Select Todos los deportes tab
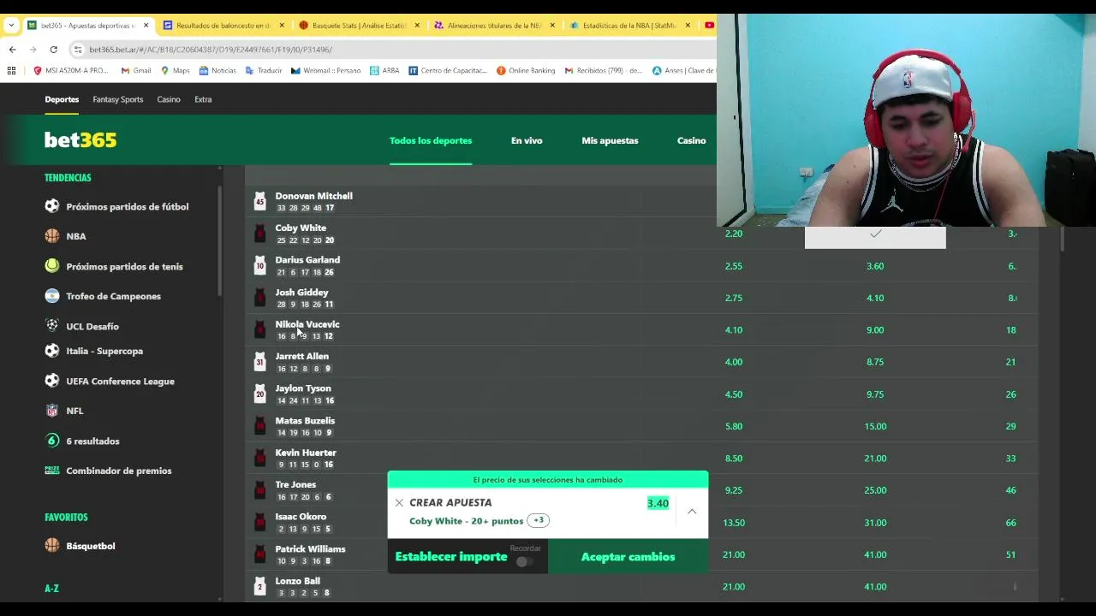Viewport: 1096px width, 616px height. point(431,140)
